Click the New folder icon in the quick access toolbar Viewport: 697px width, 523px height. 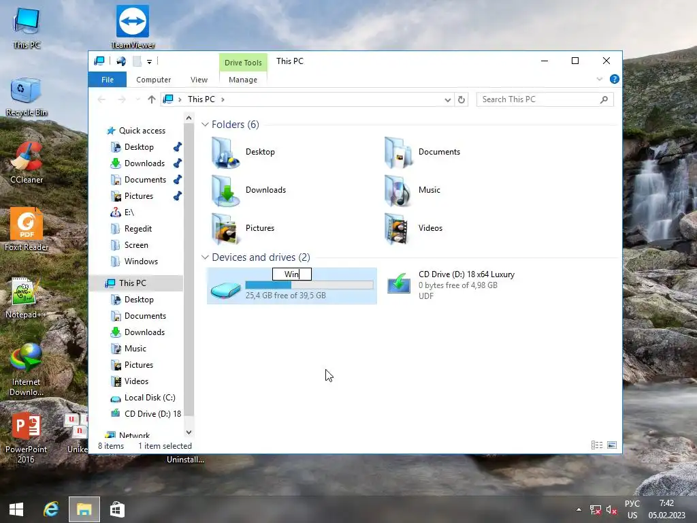[x=137, y=61]
